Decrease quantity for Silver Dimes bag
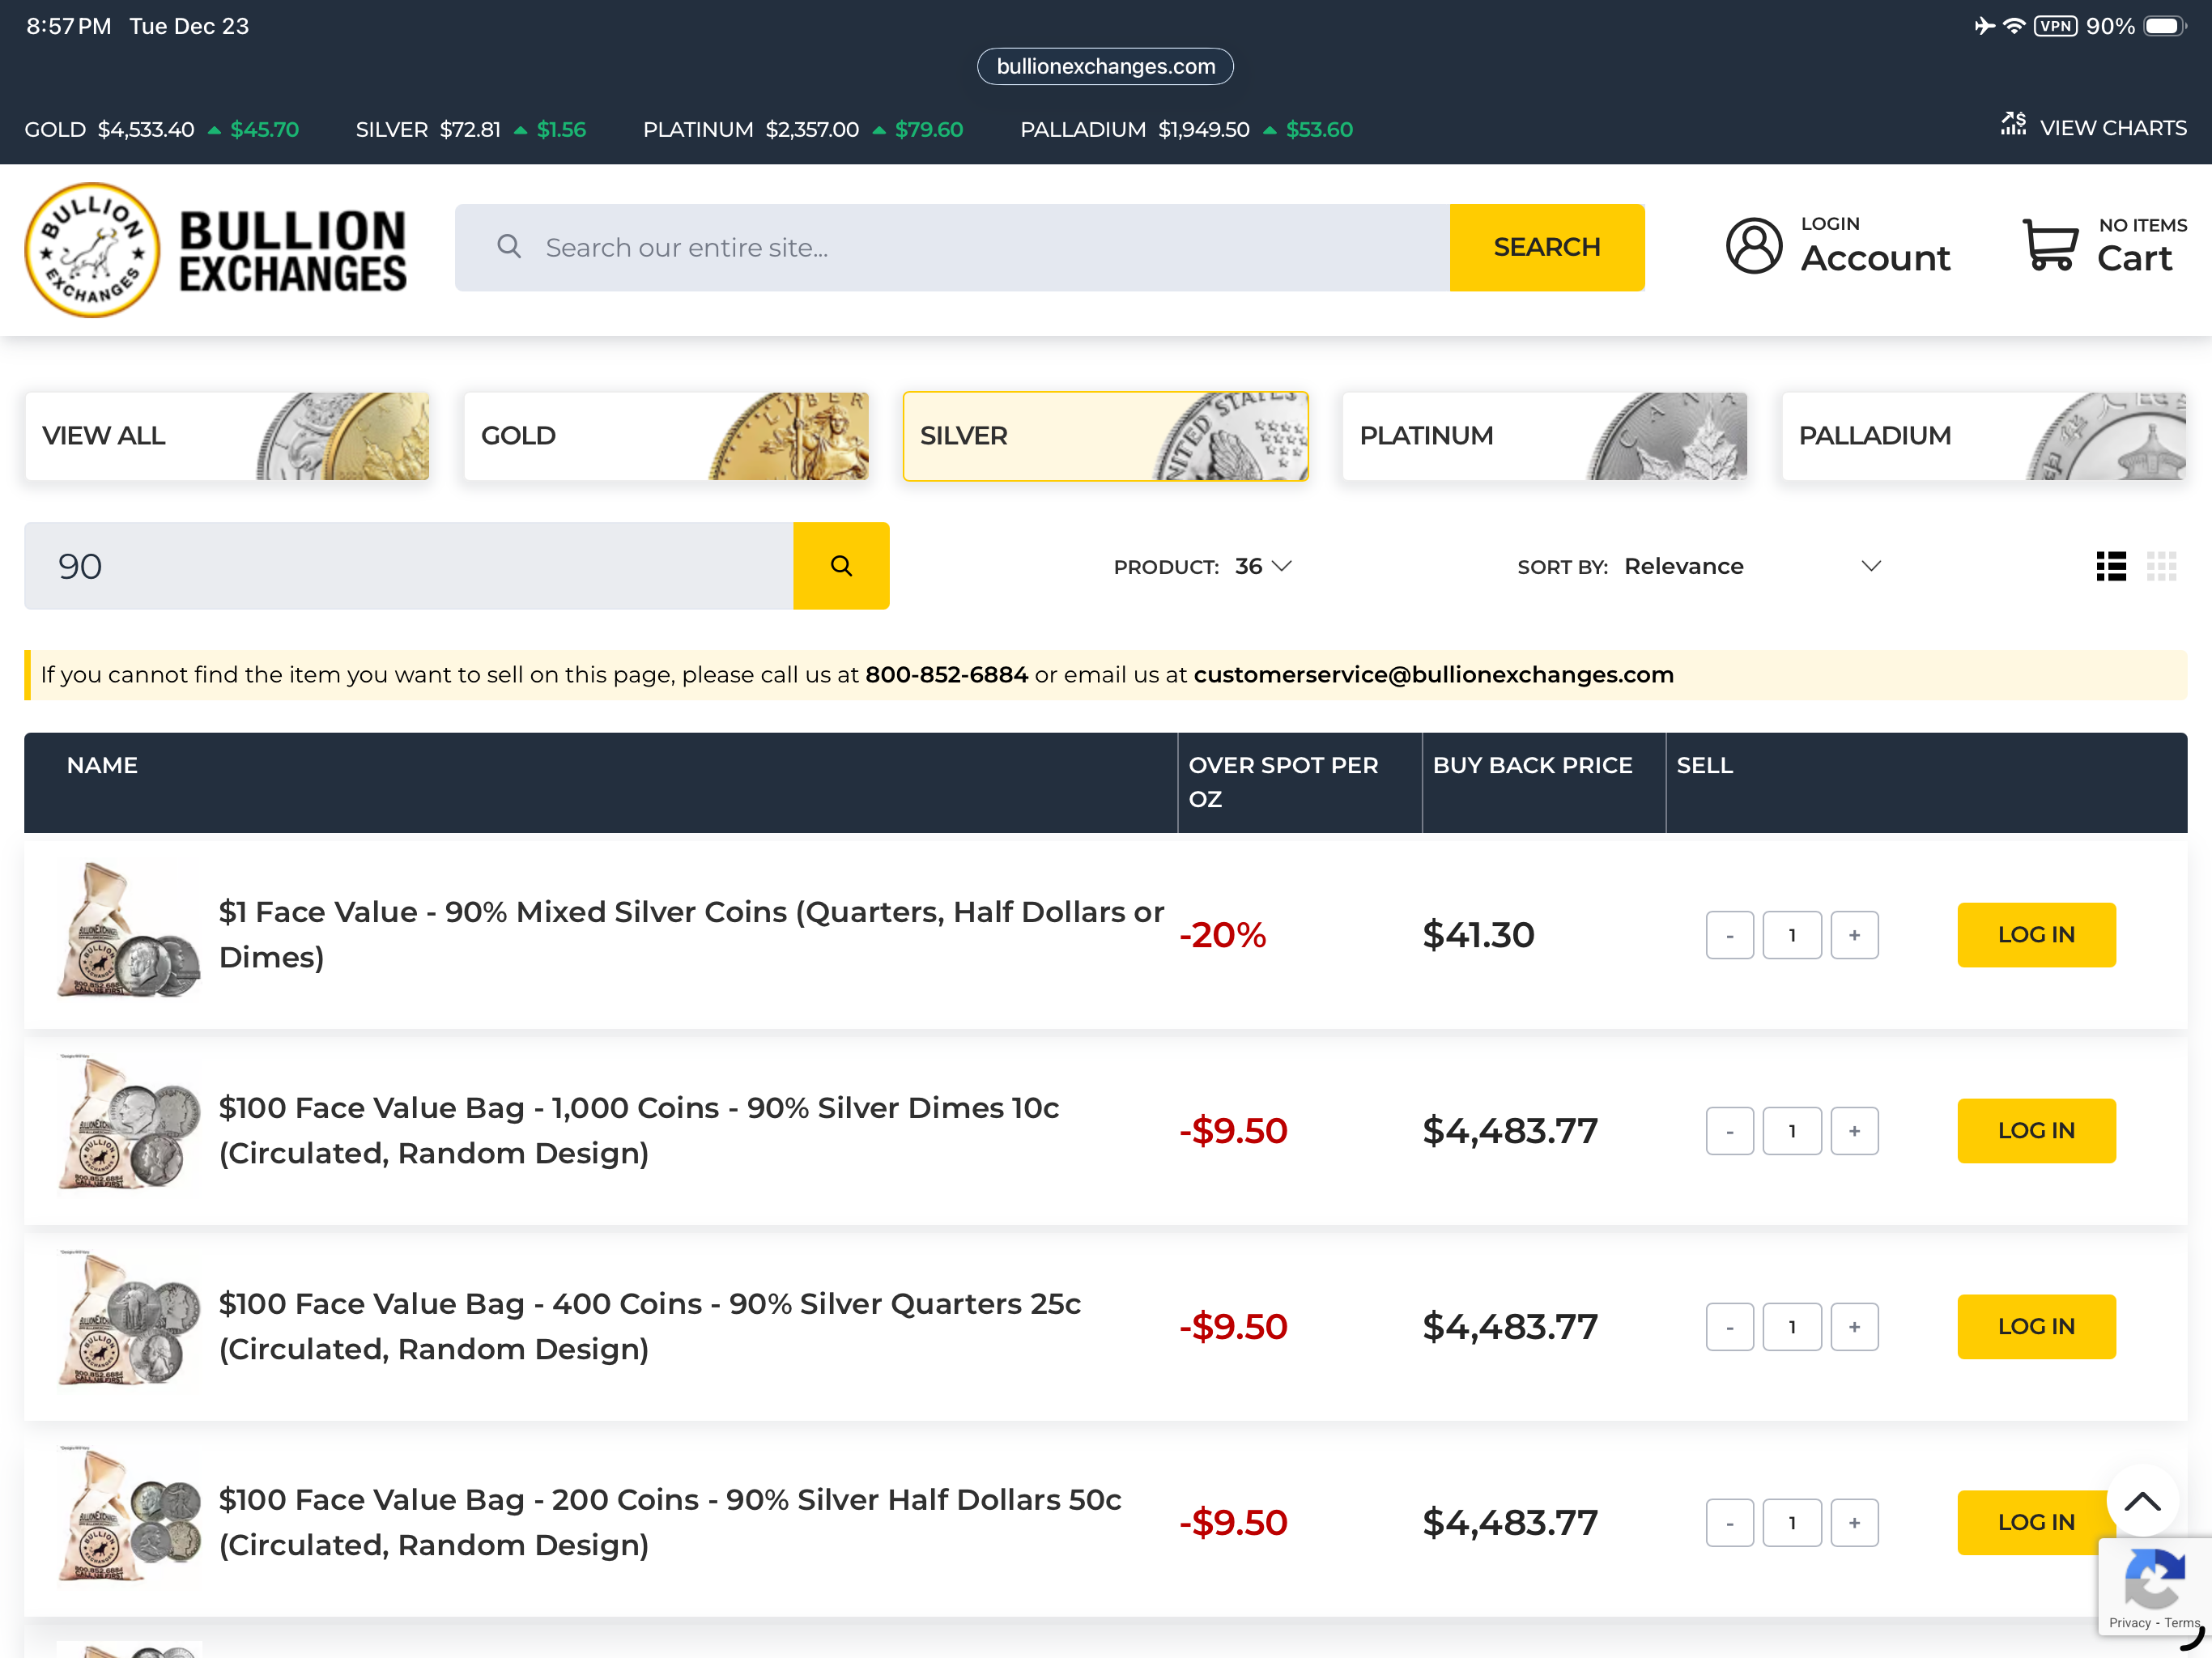Screen dimensions: 2212x1658 [x=1729, y=1131]
